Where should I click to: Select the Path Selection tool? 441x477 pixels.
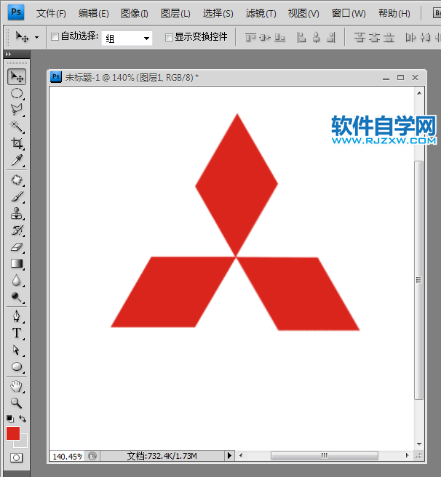click(x=17, y=350)
